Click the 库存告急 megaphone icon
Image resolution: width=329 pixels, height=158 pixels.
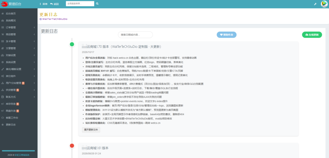[3, 104]
